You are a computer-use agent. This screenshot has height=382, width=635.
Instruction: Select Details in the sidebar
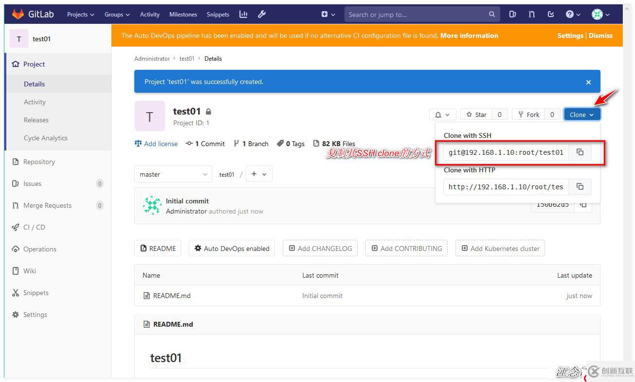(x=58, y=84)
